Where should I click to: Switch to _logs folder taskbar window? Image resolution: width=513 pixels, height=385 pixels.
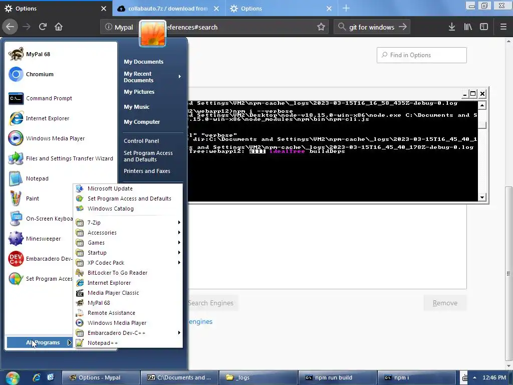[x=259, y=377]
